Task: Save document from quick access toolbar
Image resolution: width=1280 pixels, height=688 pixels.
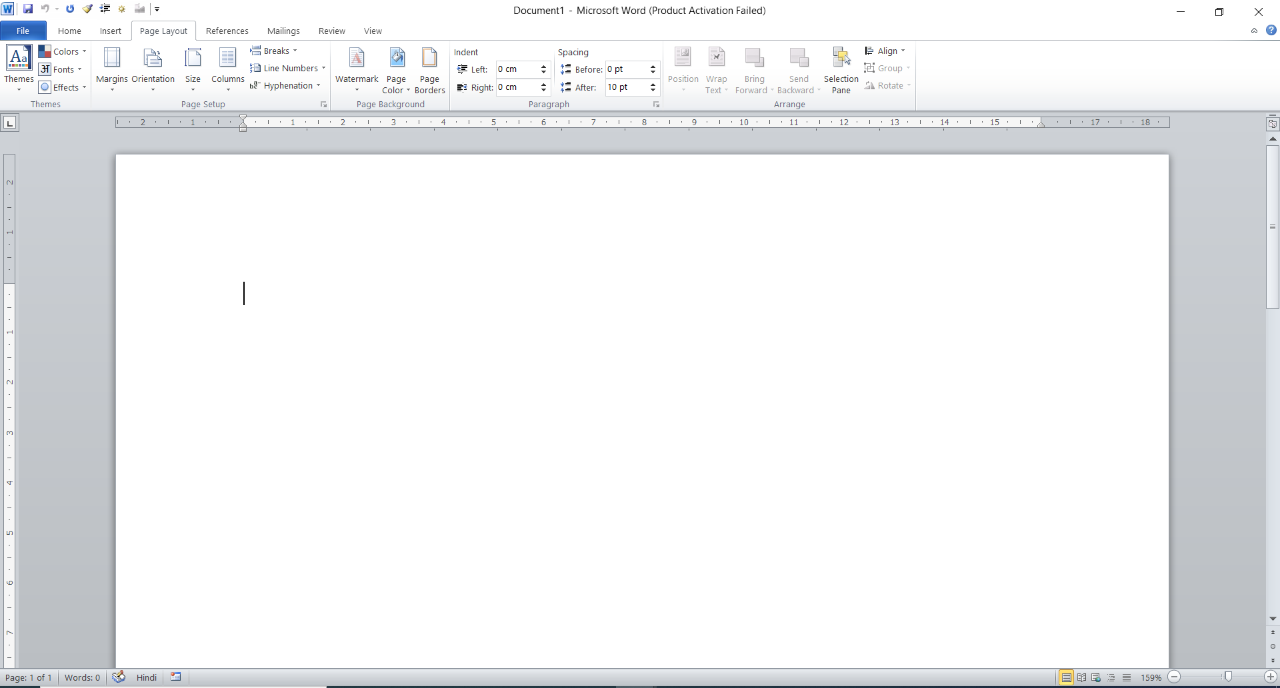Action: point(28,9)
